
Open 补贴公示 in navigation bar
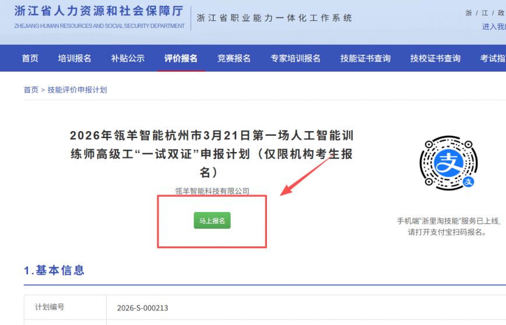(128, 58)
